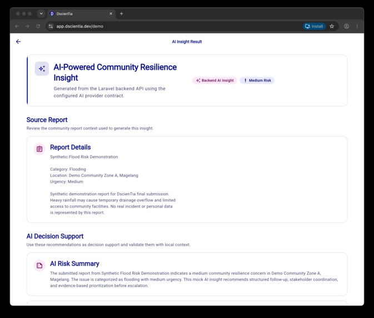
Task: Open the tab search dropdown chevron
Action: [41, 13]
